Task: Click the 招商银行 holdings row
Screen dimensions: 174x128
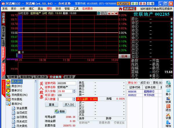Action: pos(144,92)
